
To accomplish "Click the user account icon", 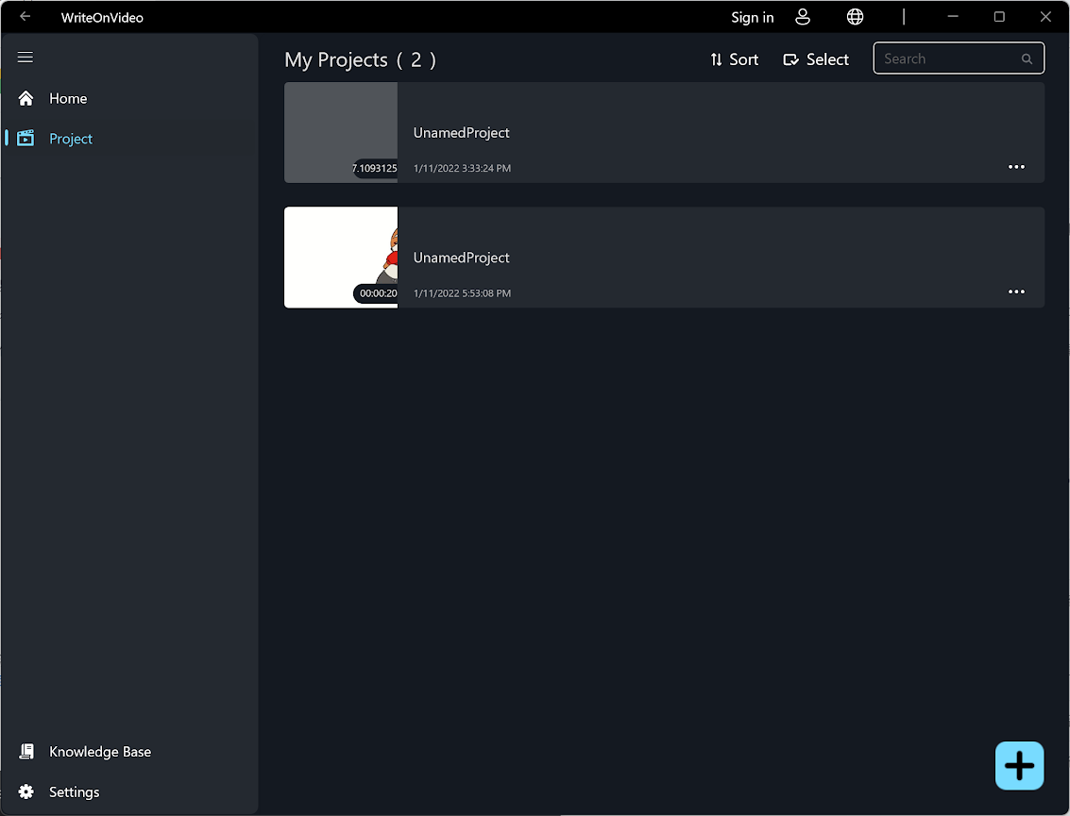I will click(803, 17).
